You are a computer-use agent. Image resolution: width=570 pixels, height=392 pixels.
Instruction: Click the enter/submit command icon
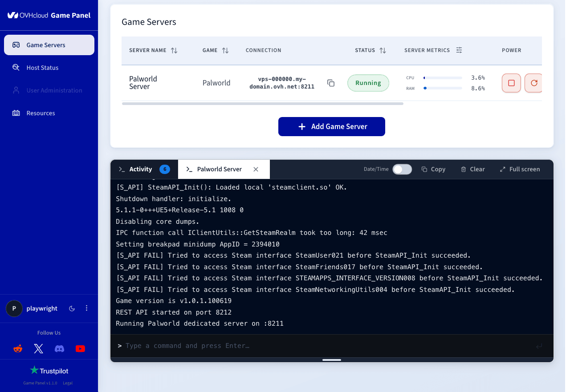(x=539, y=346)
